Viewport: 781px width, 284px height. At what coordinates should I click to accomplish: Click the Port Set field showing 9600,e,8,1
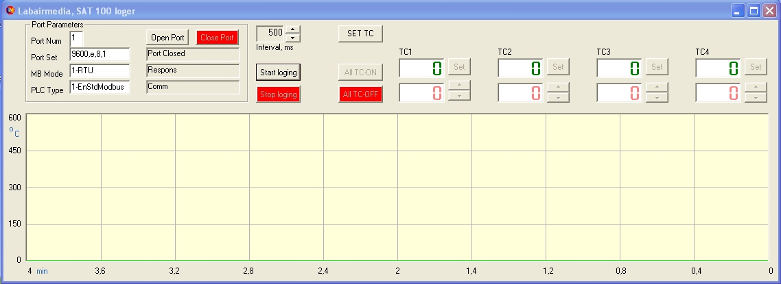coord(99,55)
